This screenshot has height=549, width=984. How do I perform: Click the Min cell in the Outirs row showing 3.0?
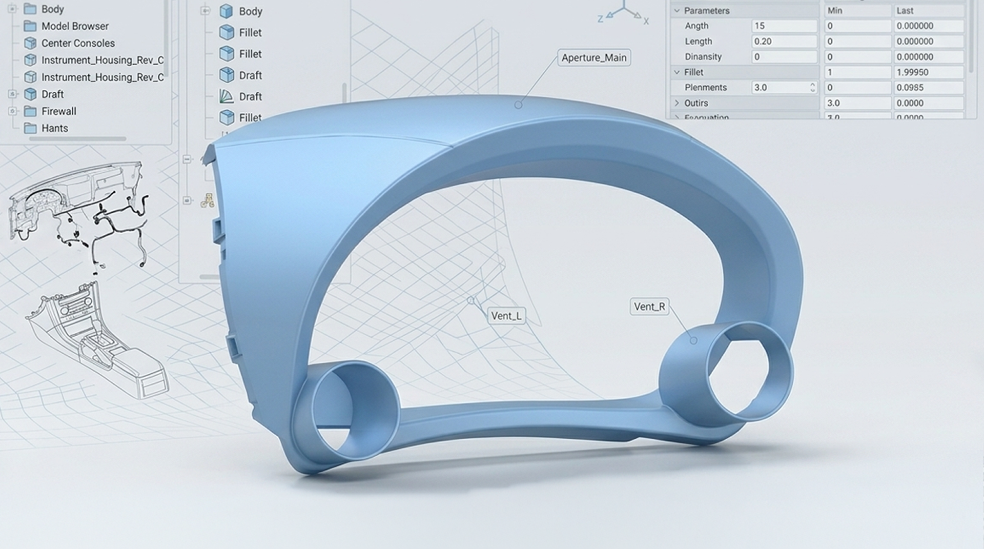857,103
